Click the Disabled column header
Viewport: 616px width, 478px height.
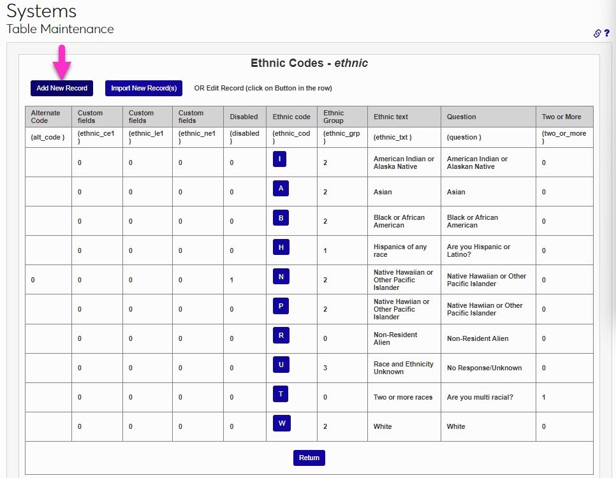[244, 117]
